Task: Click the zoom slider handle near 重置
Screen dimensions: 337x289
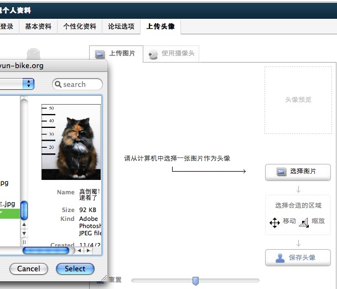Action: (x=195, y=281)
